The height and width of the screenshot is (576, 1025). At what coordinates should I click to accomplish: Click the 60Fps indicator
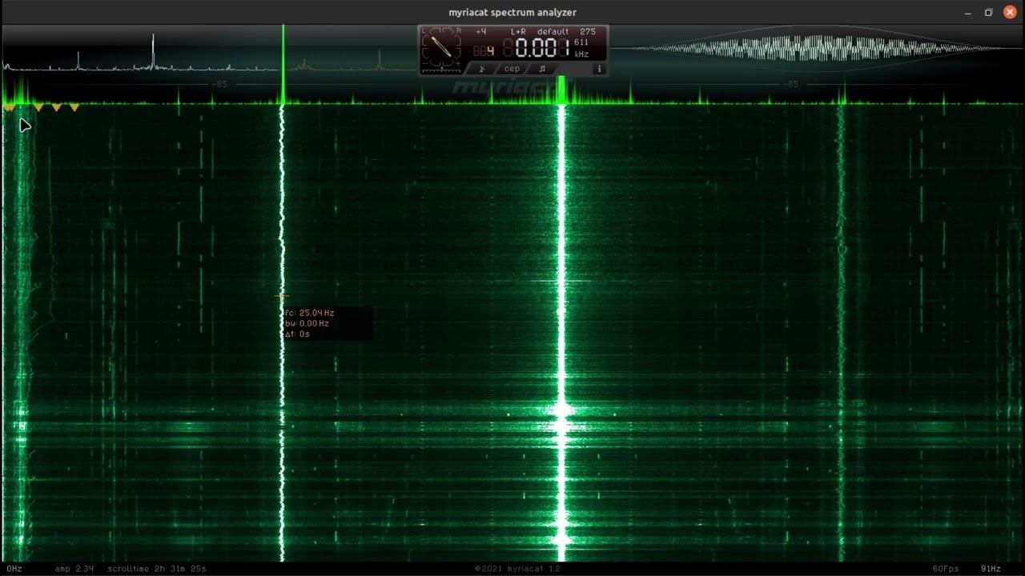[946, 569]
